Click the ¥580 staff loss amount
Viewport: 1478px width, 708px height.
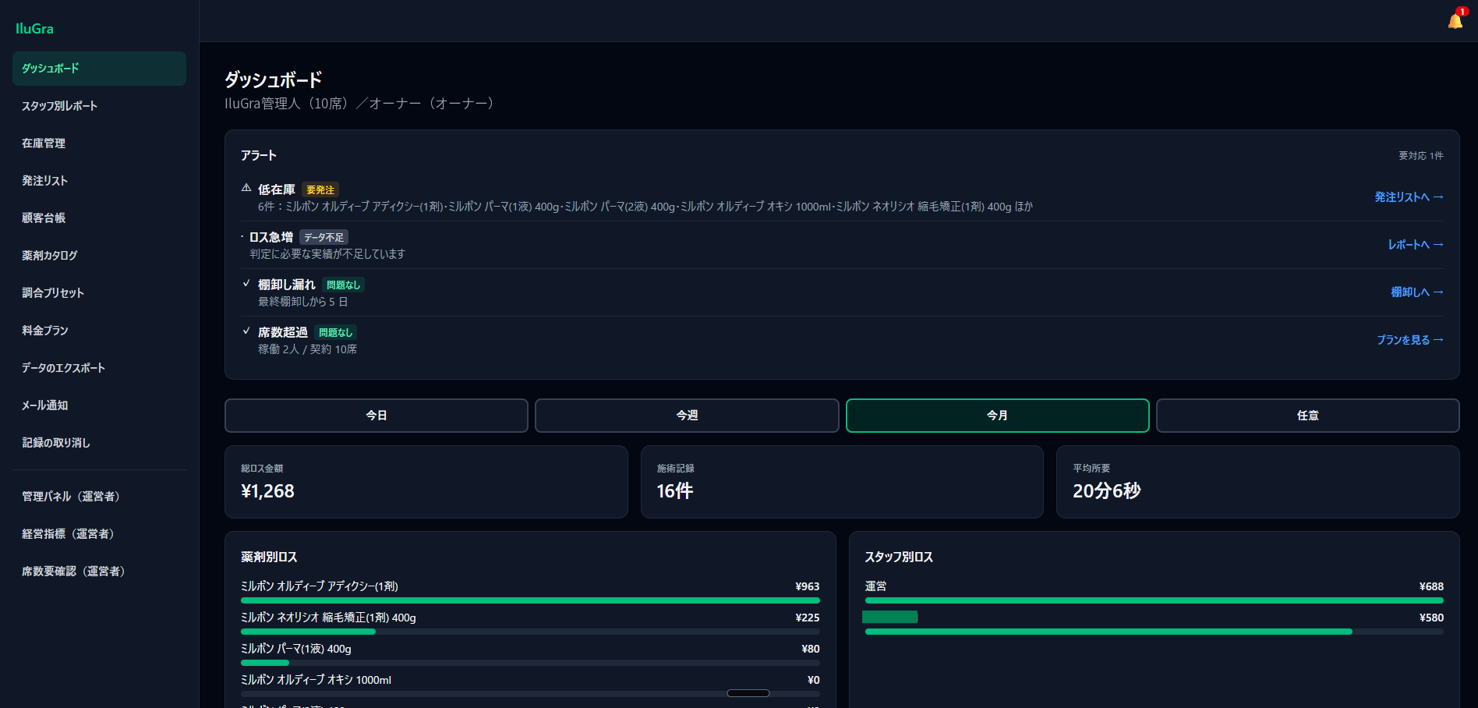coord(1431,618)
